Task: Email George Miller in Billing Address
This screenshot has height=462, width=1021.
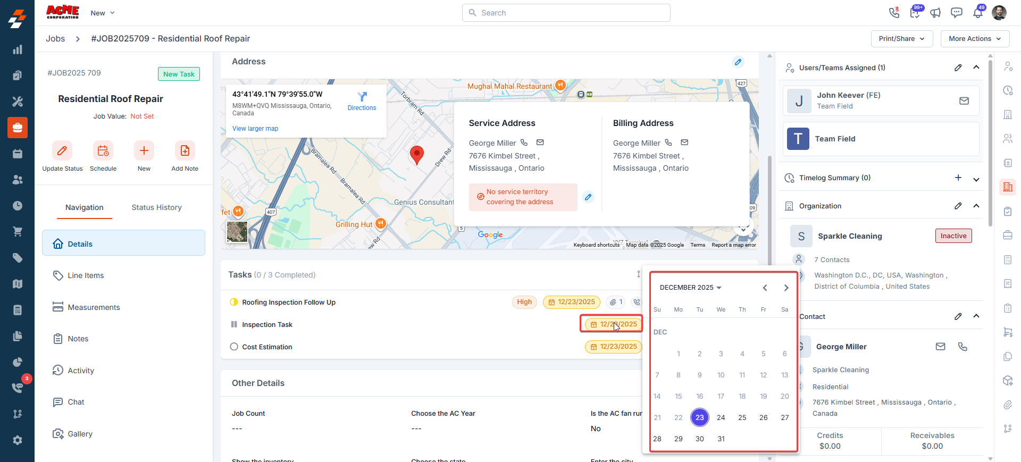Action: point(684,142)
